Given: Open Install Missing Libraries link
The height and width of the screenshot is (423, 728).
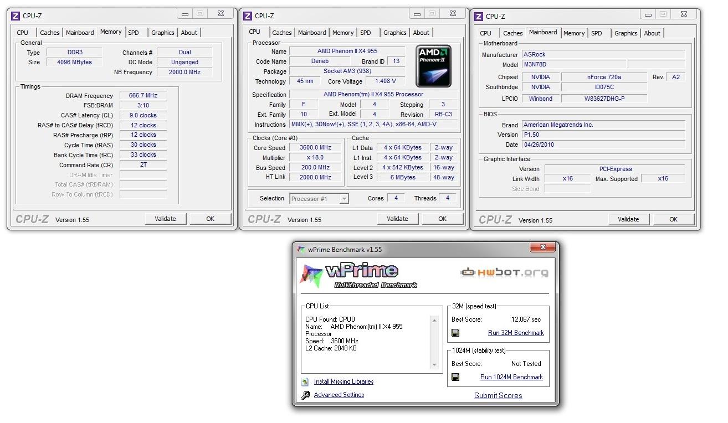Looking at the screenshot, I should 344,381.
